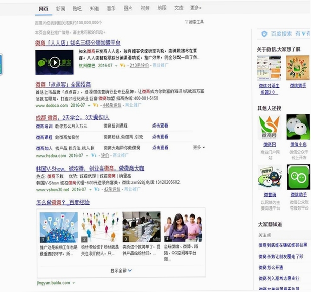311x292 pixels.
Task: Play the 人人店 video thumbnail
Action: pos(55,62)
